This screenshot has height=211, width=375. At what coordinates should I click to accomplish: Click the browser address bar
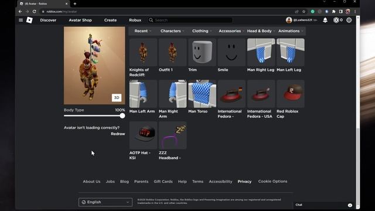168,12
